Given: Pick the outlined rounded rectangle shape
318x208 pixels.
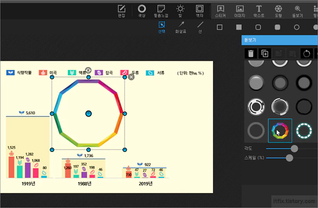Looking at the screenshot, I should [x=258, y=27].
